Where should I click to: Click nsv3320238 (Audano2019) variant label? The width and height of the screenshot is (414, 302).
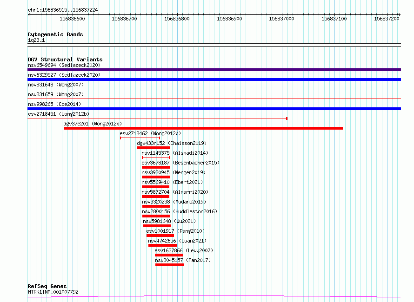tap(174, 202)
